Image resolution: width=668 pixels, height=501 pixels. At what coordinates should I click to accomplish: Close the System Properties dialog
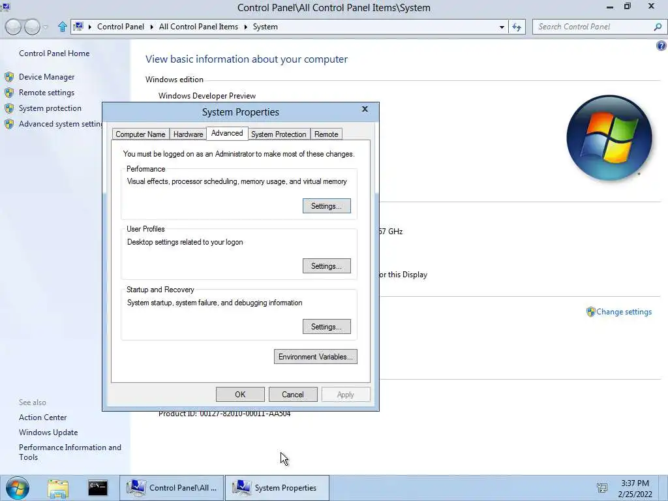pos(365,109)
